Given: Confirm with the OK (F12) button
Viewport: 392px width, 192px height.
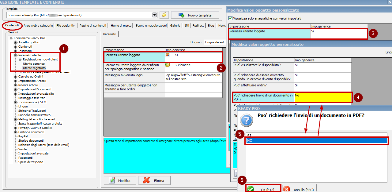Looking at the screenshot, I should [x=263, y=189].
